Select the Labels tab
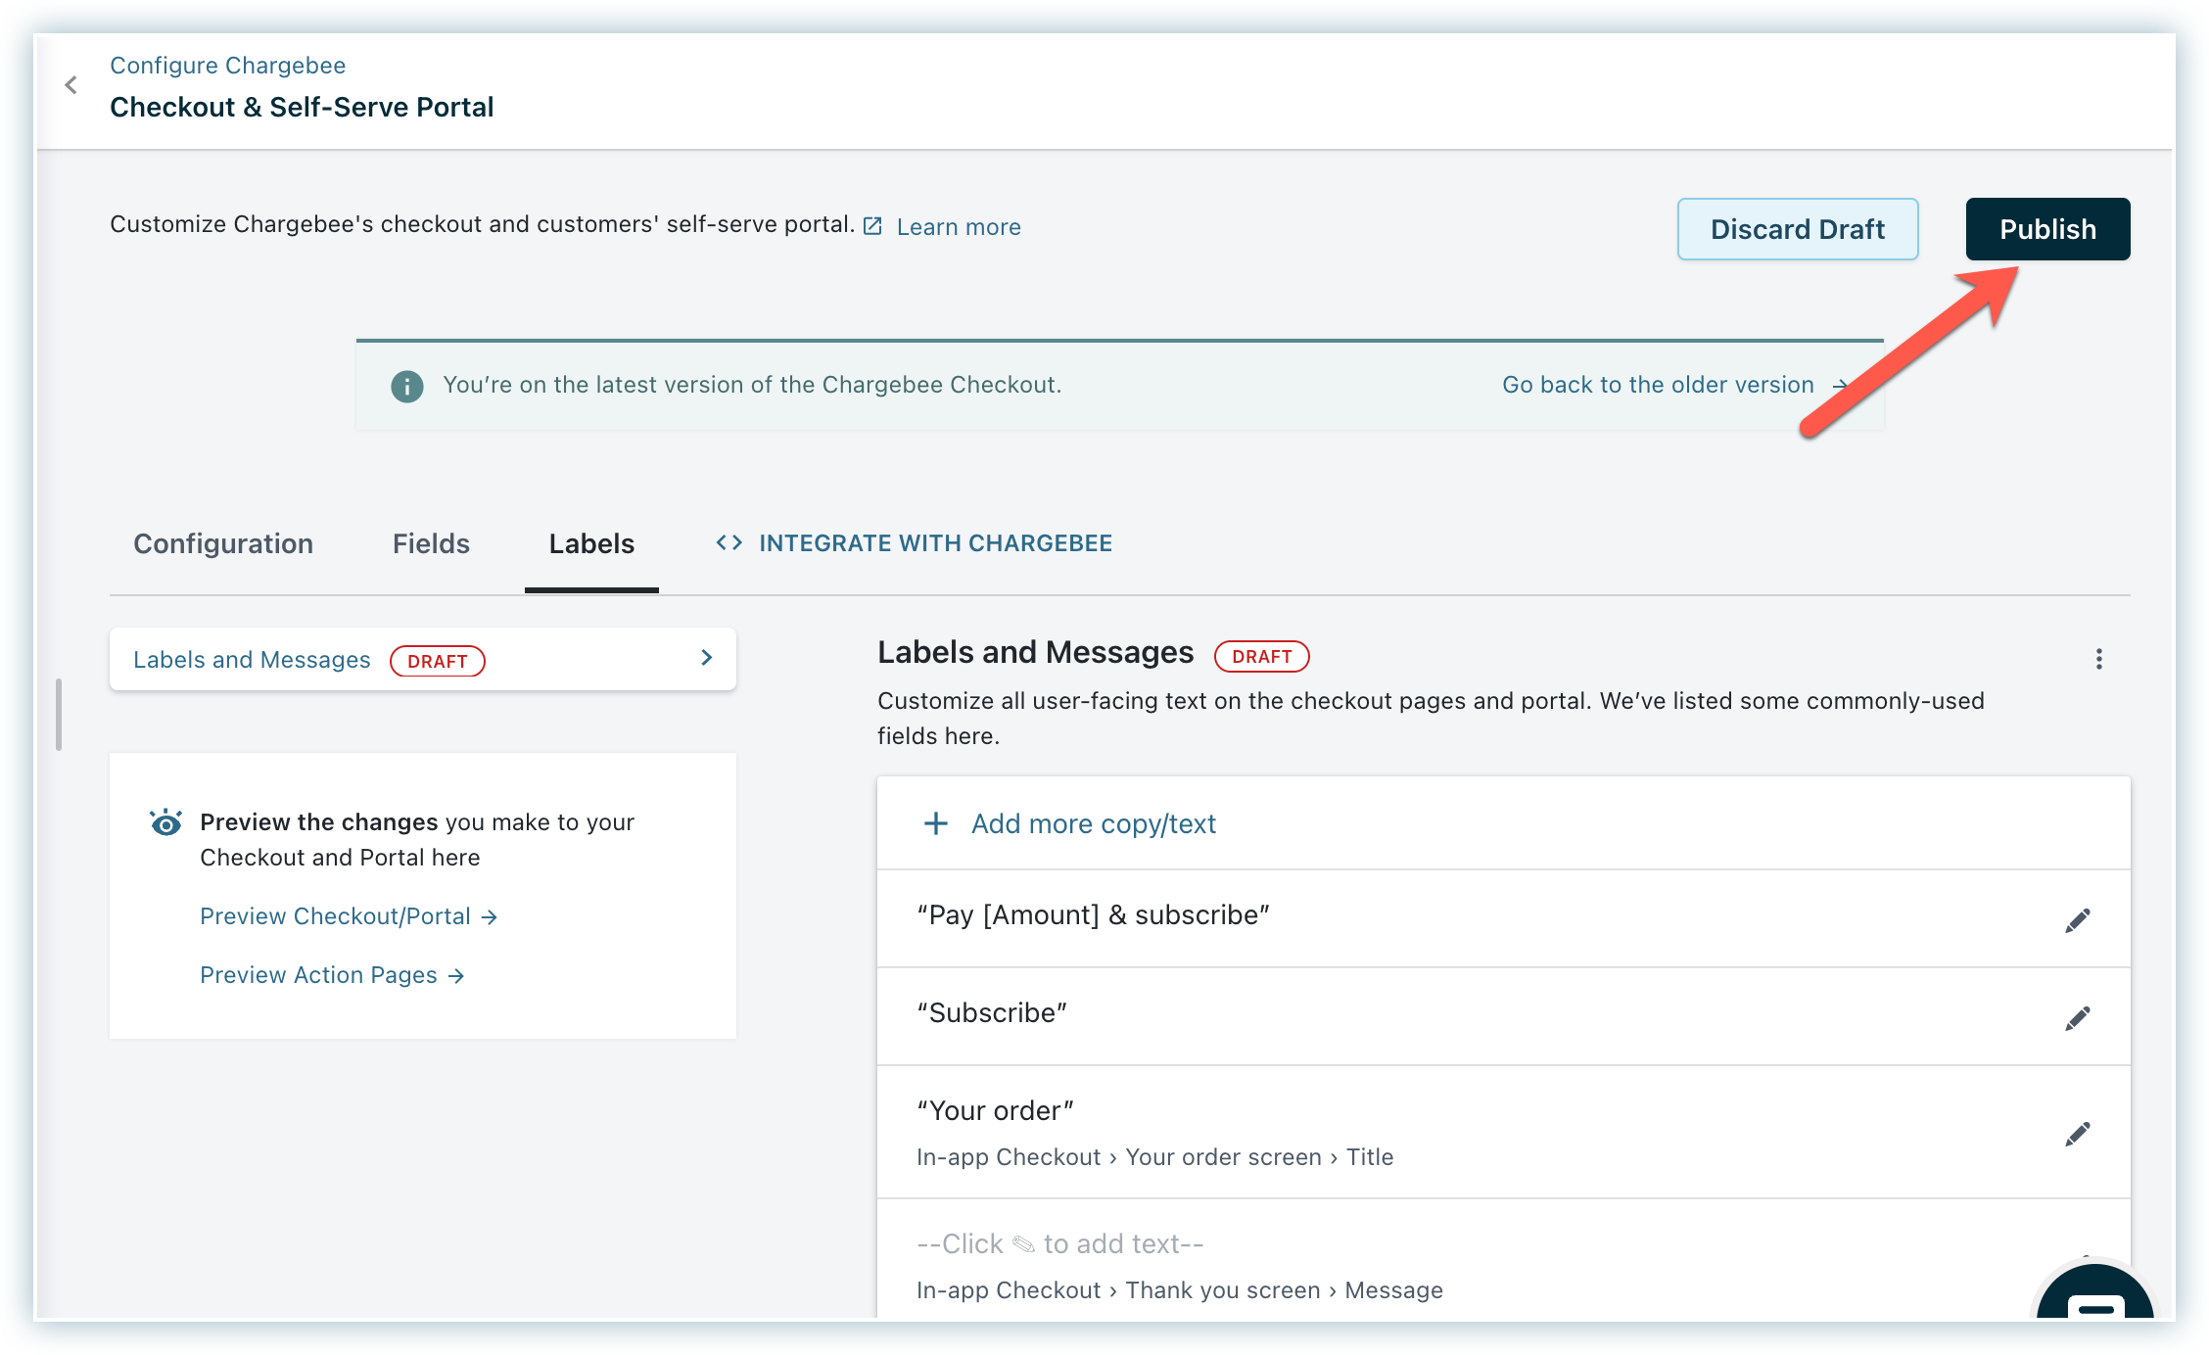This screenshot has height=1355, width=2209. pyautogui.click(x=591, y=544)
